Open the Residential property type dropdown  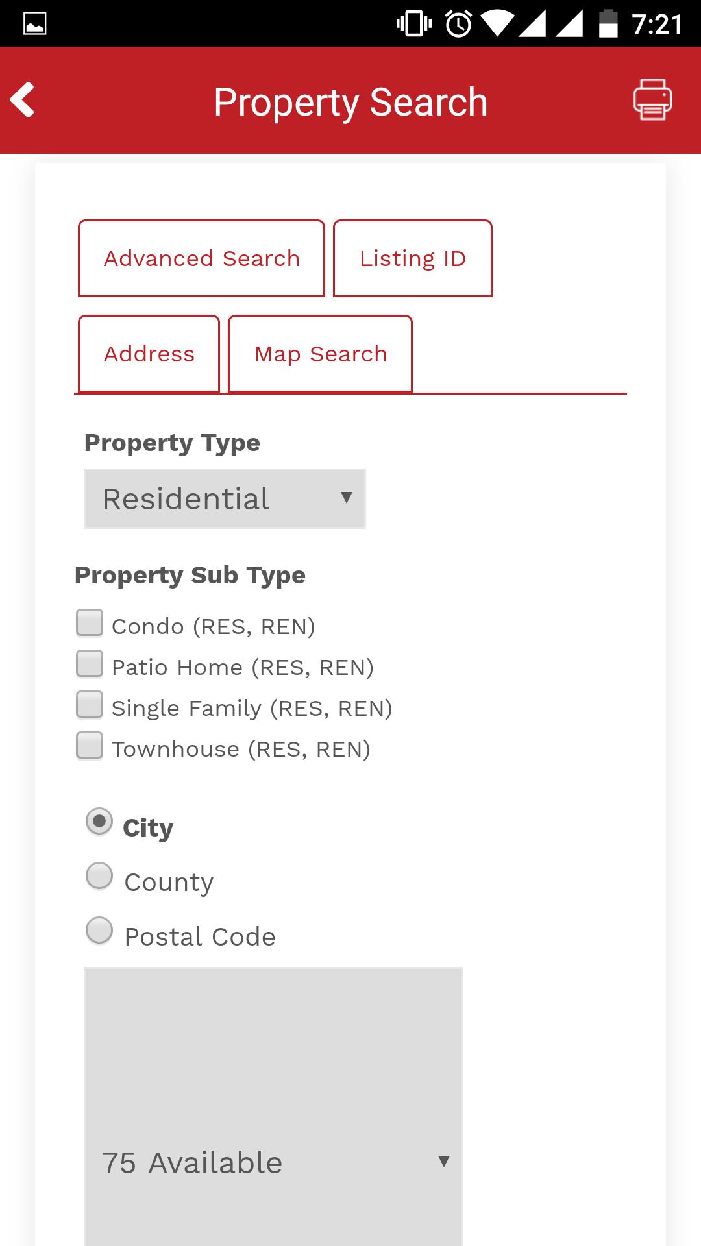tap(225, 498)
